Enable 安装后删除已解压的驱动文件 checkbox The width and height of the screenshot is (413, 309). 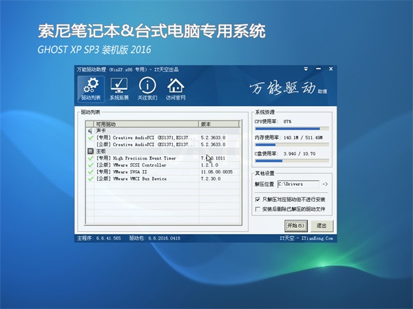257,209
